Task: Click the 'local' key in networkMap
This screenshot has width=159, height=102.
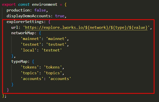Action: pos(28,50)
